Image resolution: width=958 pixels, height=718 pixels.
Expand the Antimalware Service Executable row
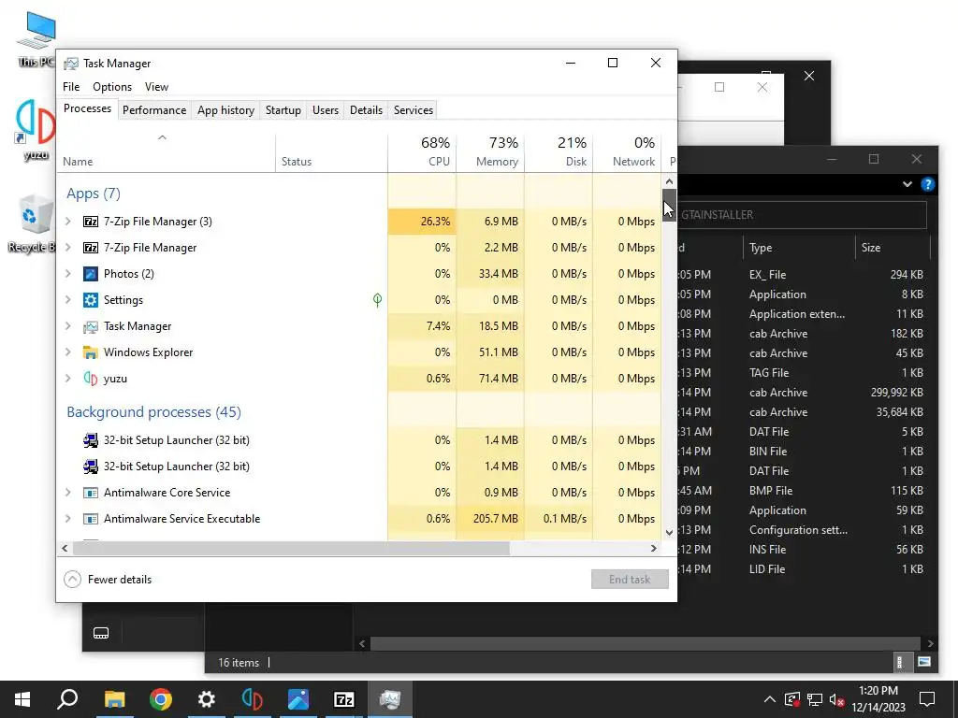click(x=68, y=519)
